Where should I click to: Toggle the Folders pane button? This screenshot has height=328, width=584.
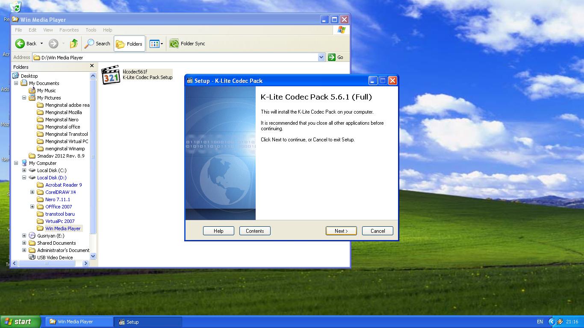[x=130, y=44]
